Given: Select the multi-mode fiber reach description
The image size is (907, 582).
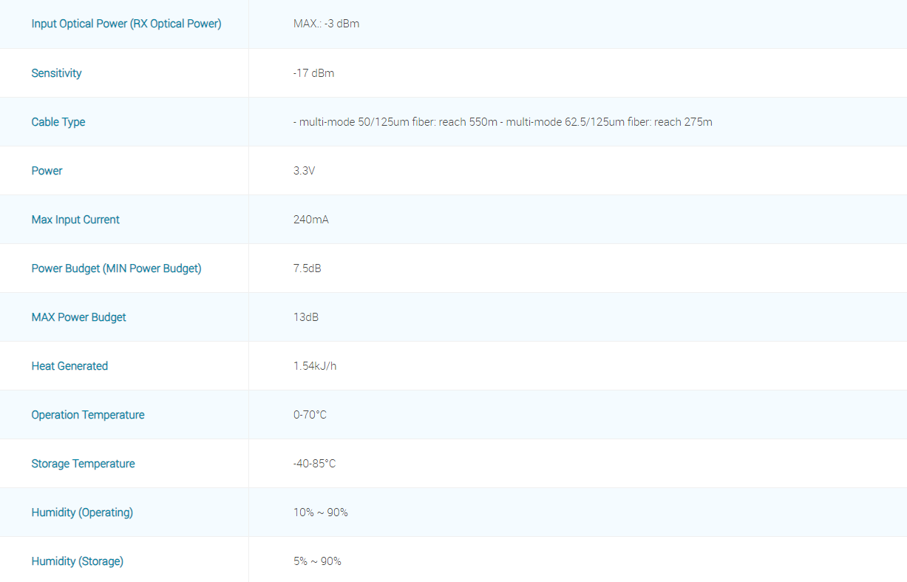Looking at the screenshot, I should [503, 122].
